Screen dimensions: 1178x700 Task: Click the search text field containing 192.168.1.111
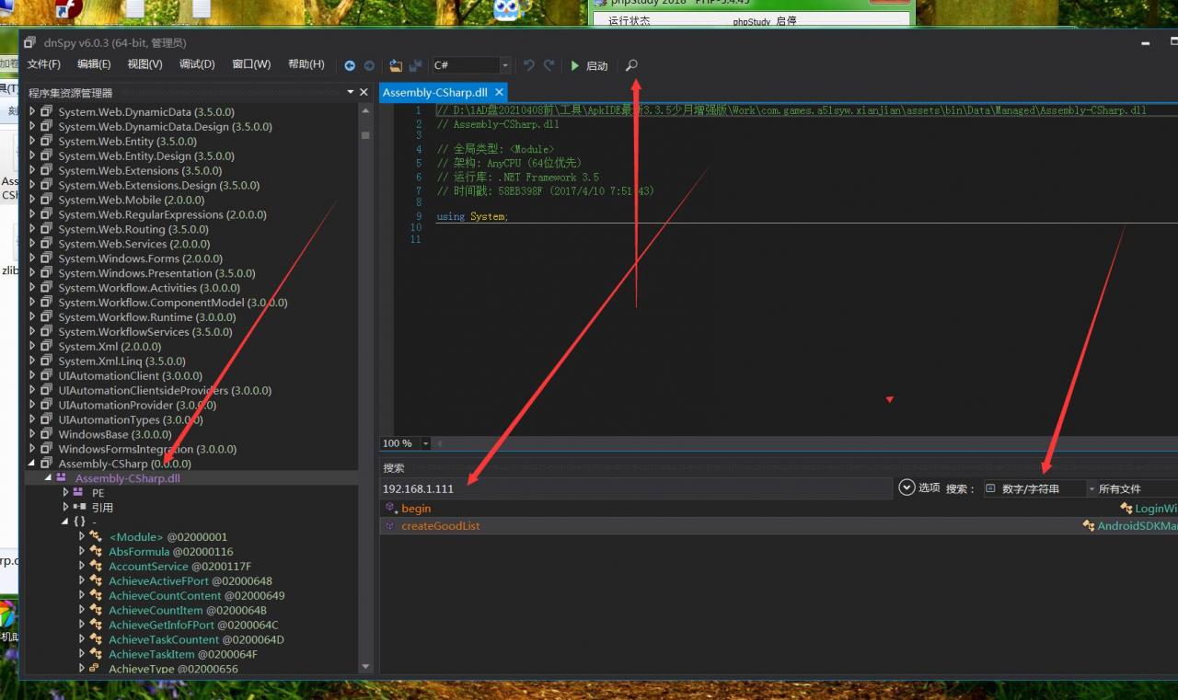pos(637,488)
